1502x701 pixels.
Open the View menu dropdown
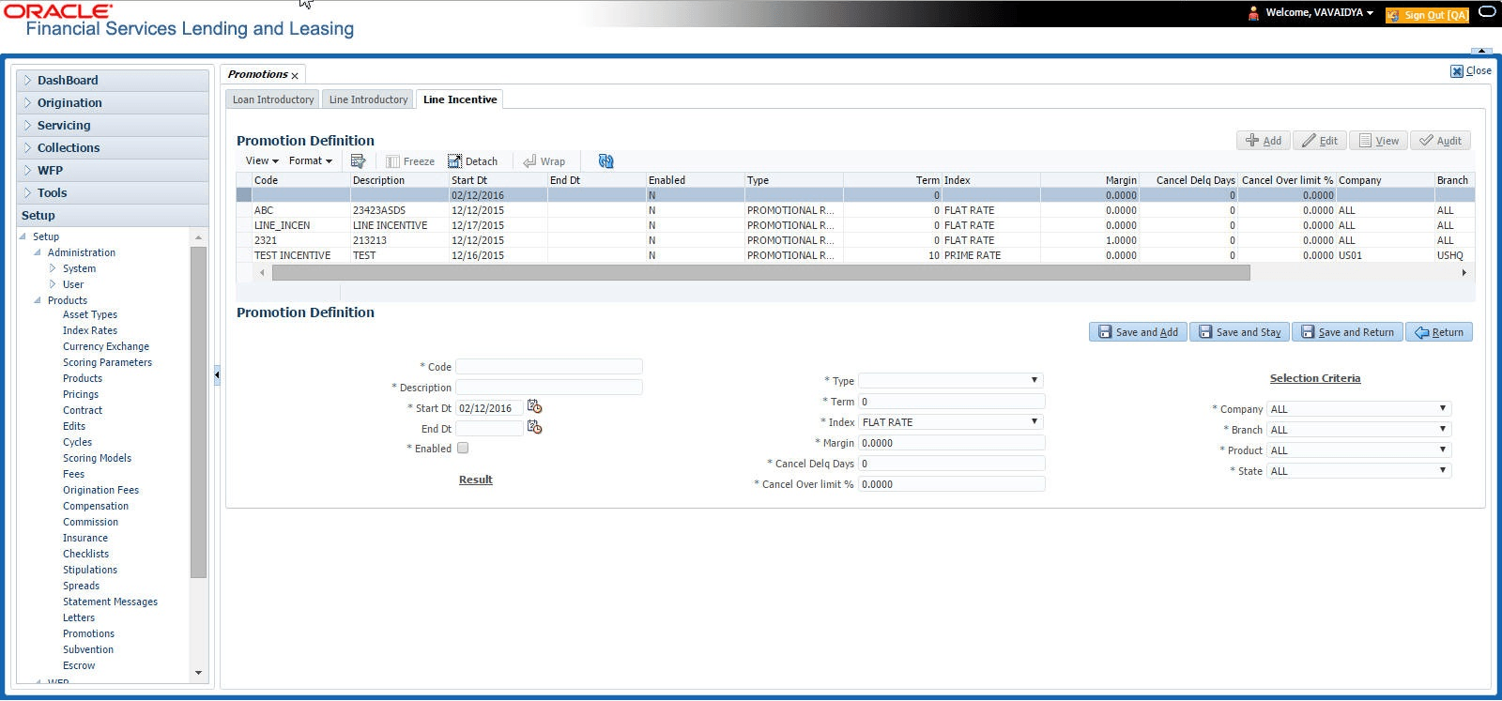click(x=262, y=161)
